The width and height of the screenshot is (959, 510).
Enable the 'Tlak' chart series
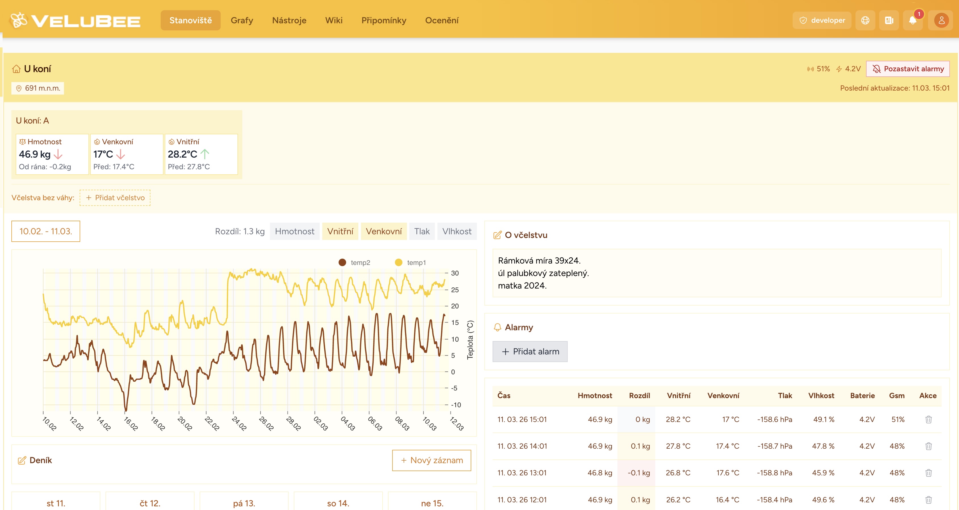(x=422, y=231)
